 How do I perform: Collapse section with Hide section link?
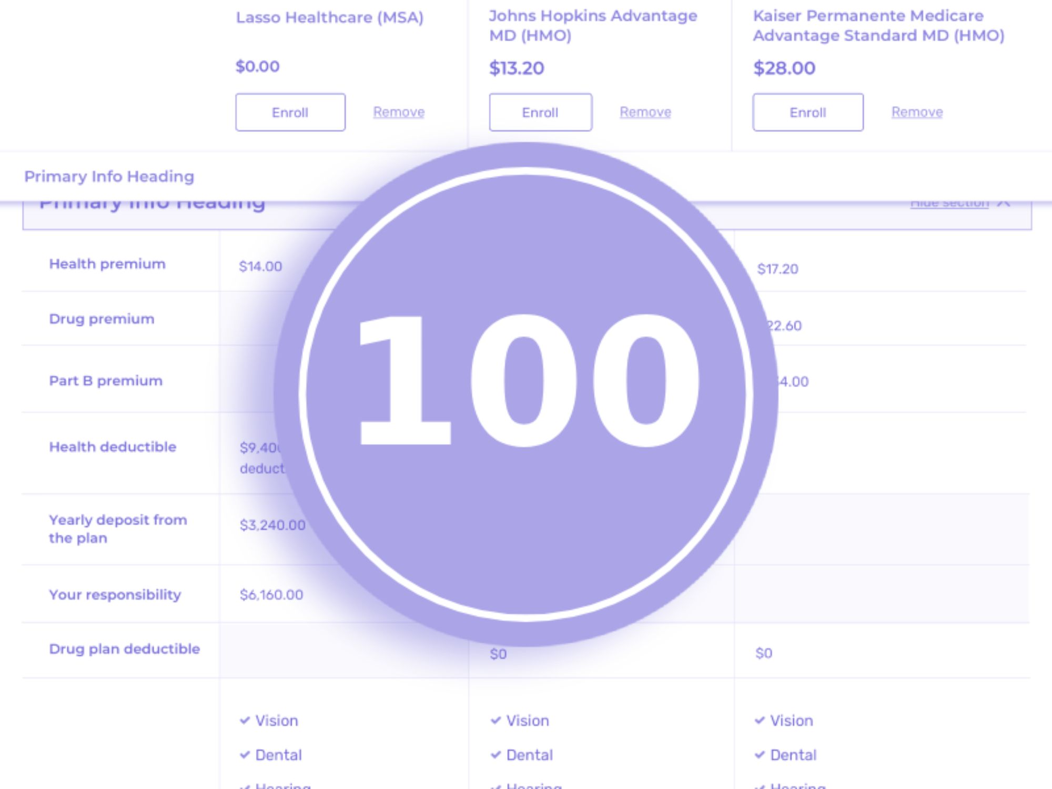click(x=949, y=204)
